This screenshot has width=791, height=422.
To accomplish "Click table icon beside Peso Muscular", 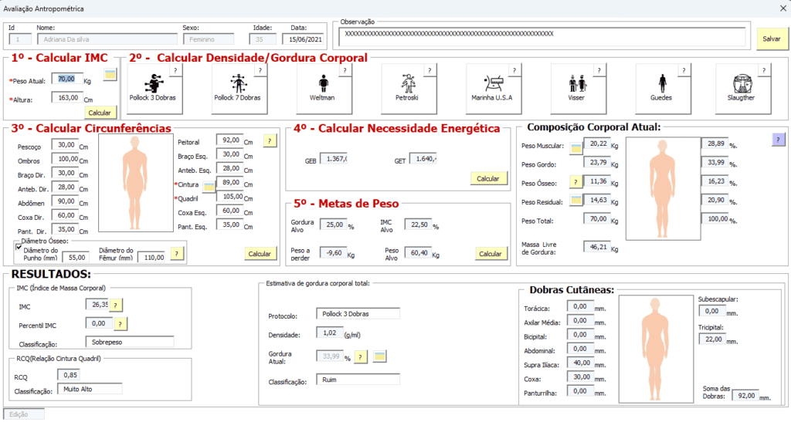I will 575,148.
